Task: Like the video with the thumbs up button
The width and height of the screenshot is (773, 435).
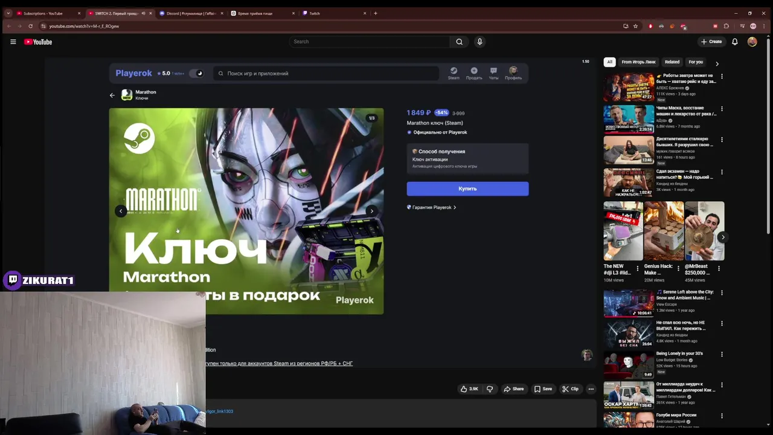Action: (x=469, y=389)
